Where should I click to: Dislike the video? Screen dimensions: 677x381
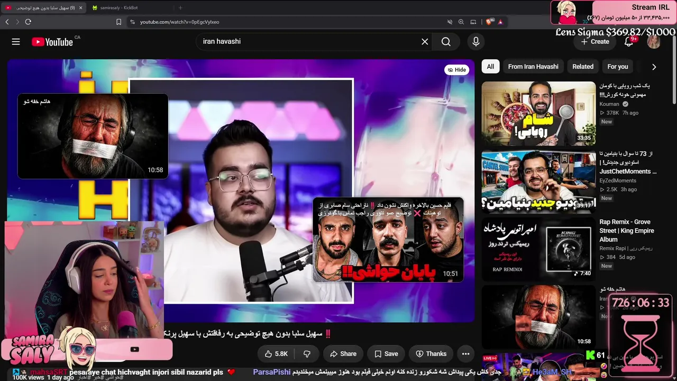click(307, 354)
